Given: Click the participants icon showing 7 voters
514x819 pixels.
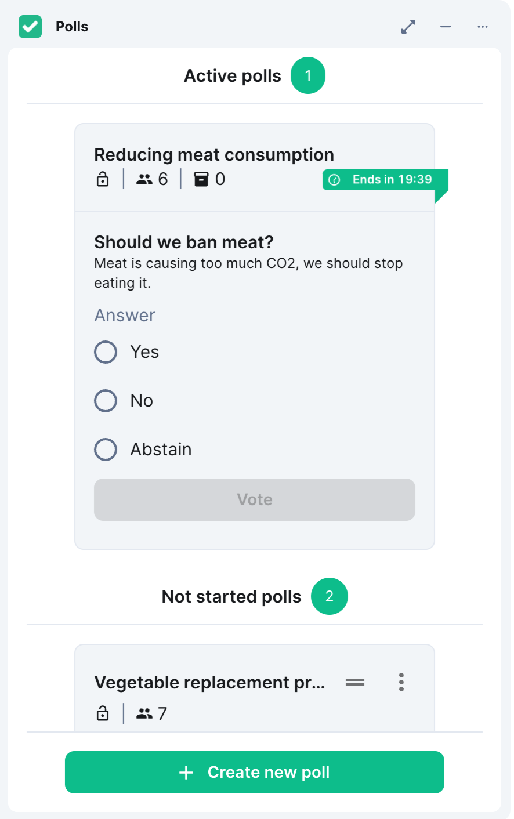Looking at the screenshot, I should click(x=144, y=713).
